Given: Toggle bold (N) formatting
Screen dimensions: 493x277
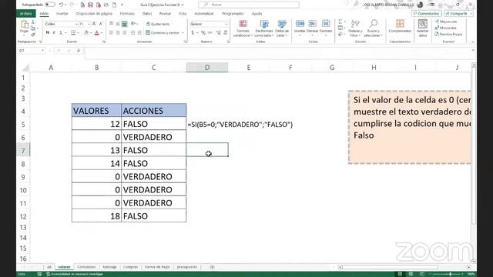Looking at the screenshot, I should [x=48, y=32].
